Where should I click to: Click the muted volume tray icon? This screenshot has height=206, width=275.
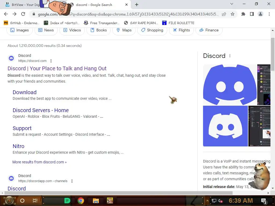(x=220, y=201)
